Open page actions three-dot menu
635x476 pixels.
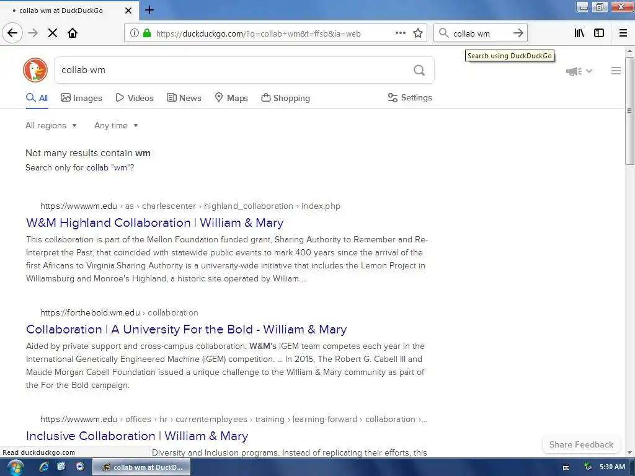(401, 33)
